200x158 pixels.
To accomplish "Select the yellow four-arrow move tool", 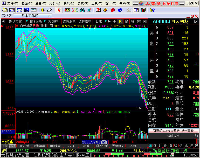I will coord(43,10).
